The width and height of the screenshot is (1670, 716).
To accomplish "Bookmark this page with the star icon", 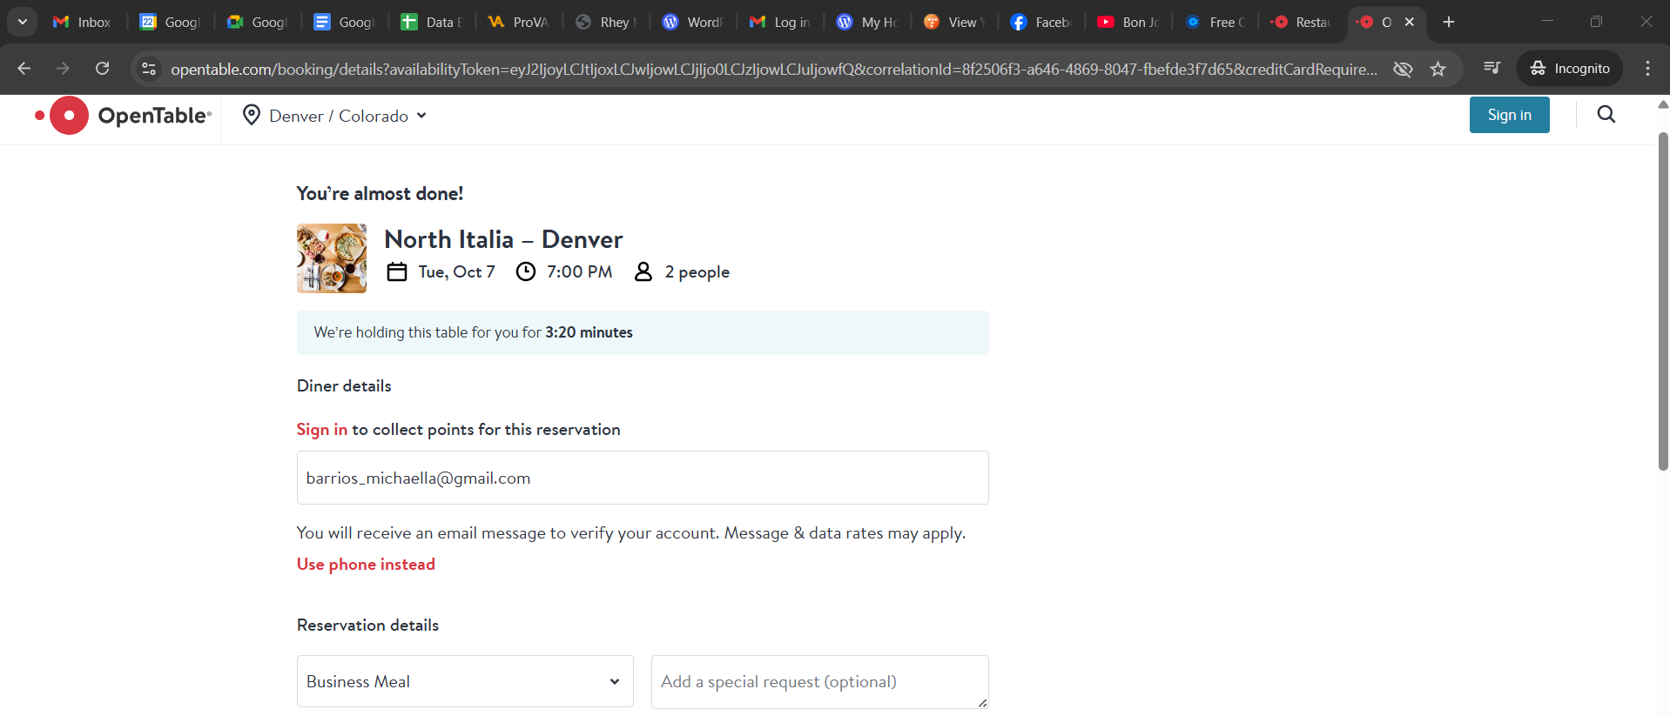I will (x=1438, y=69).
